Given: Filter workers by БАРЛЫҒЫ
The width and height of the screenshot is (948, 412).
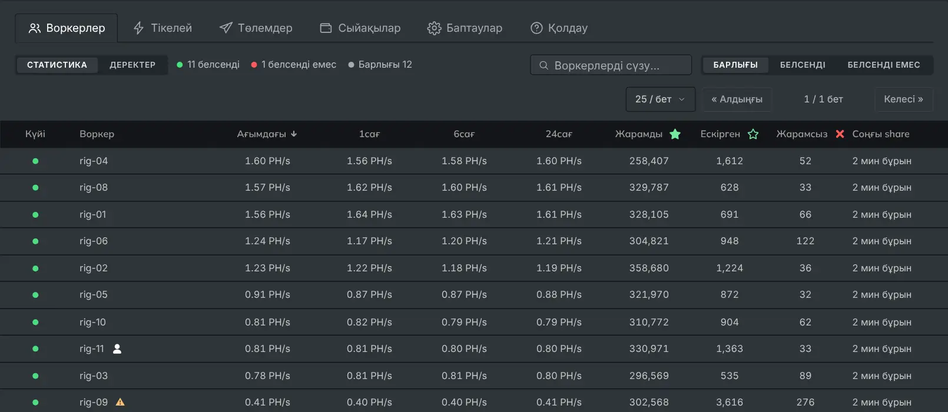Looking at the screenshot, I should [x=735, y=65].
